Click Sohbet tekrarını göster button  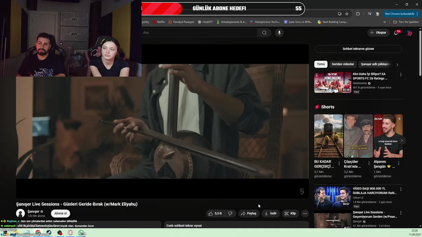pyautogui.click(x=358, y=49)
